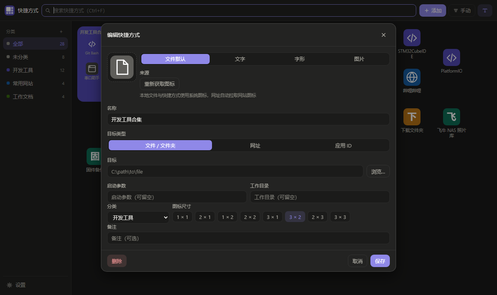Click the 名称 field containing 开发工具合集

[248, 119]
